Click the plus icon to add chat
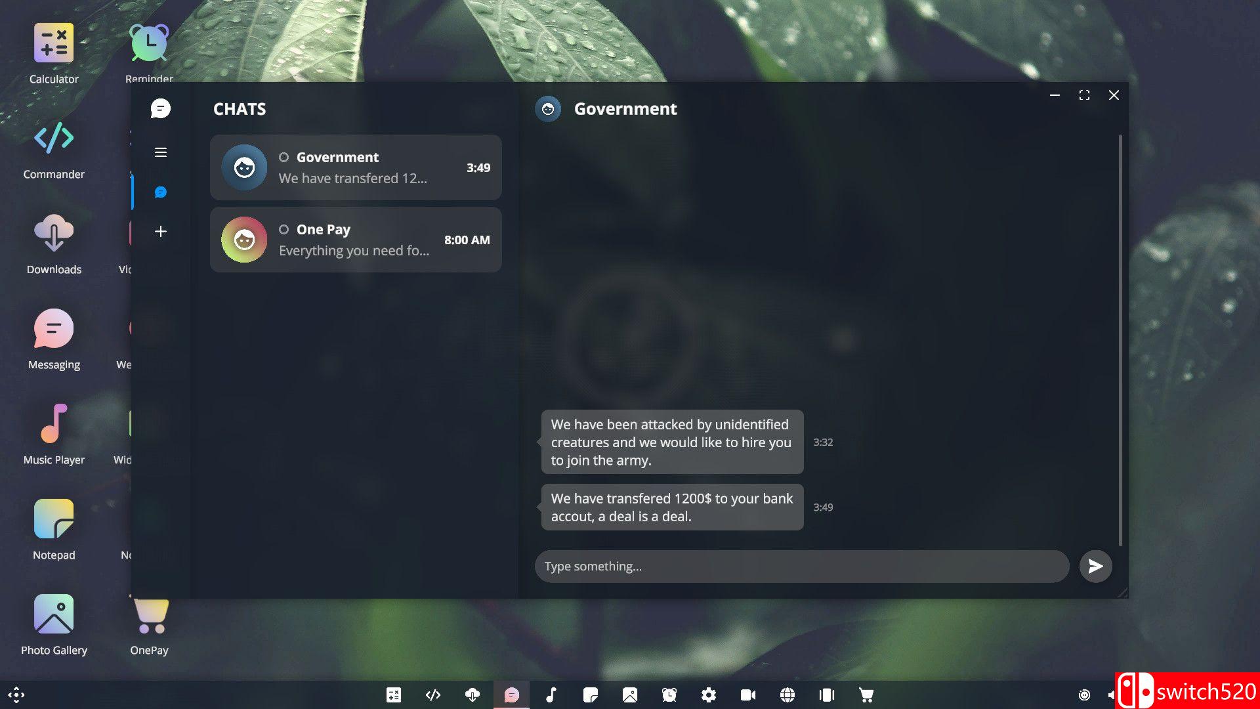Image resolution: width=1260 pixels, height=709 pixels. click(160, 231)
